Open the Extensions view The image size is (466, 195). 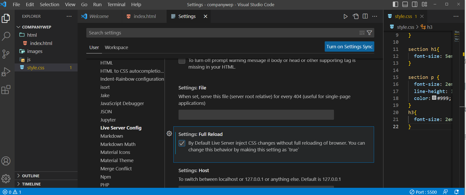6,90
